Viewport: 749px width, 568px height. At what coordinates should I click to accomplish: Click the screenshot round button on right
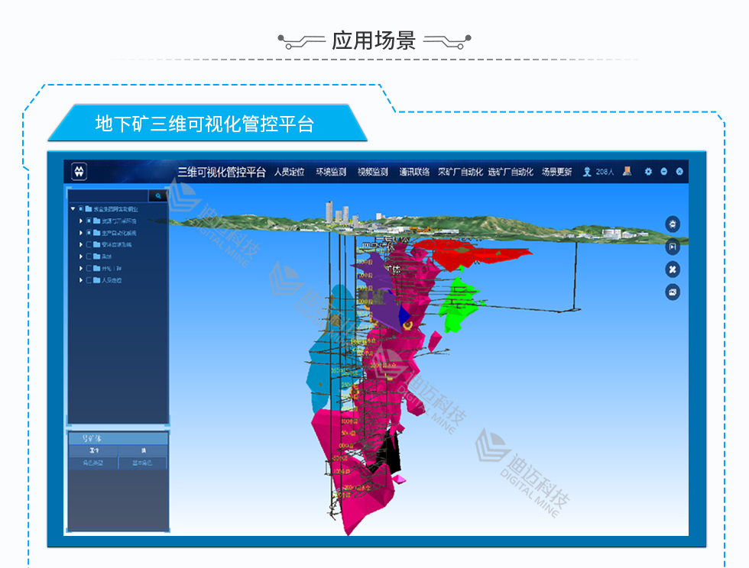673,292
